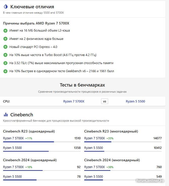
Task: Click the Причины выбрать AMD Ryzen 7 5700X heading
Action: tap(36, 23)
